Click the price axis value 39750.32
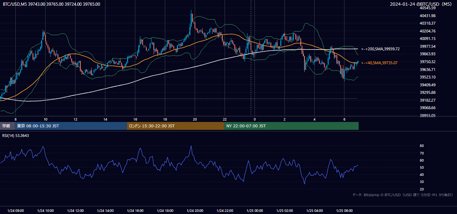This screenshot has height=214, width=457. coord(427,62)
